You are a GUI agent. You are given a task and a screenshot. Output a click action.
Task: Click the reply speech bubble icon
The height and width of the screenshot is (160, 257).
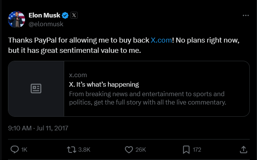(x=15, y=150)
